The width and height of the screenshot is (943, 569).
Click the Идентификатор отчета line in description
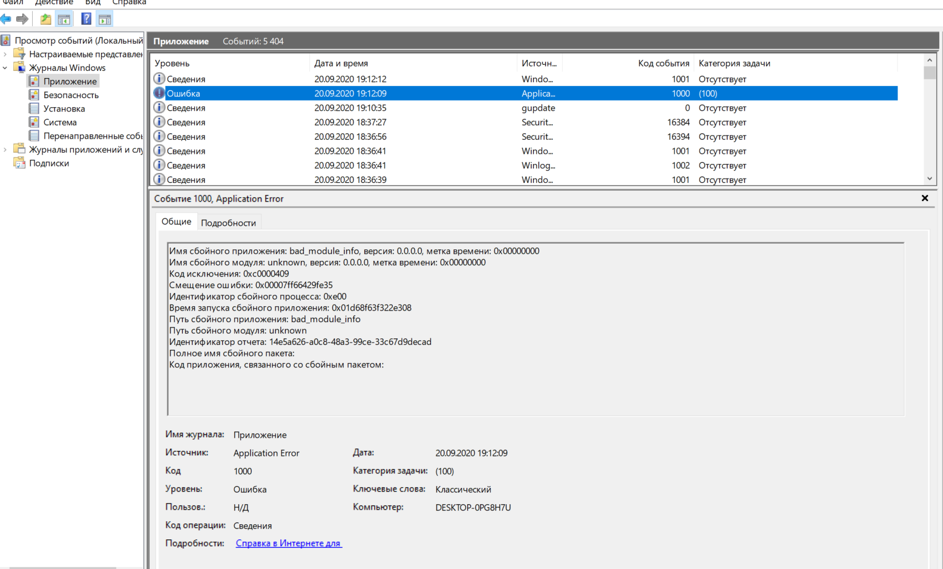(x=300, y=342)
